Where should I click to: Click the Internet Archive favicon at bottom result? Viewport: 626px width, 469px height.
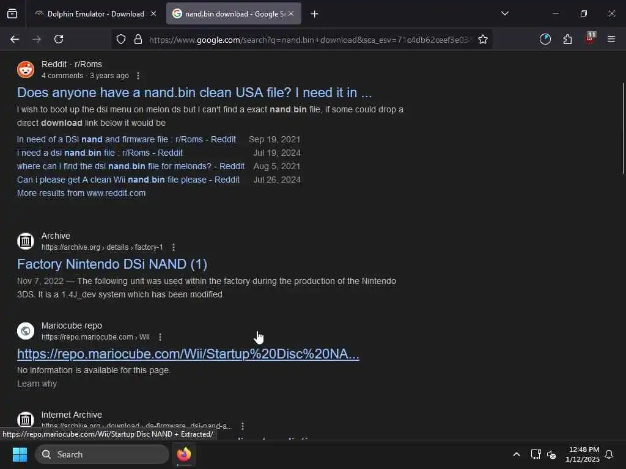tap(26, 420)
